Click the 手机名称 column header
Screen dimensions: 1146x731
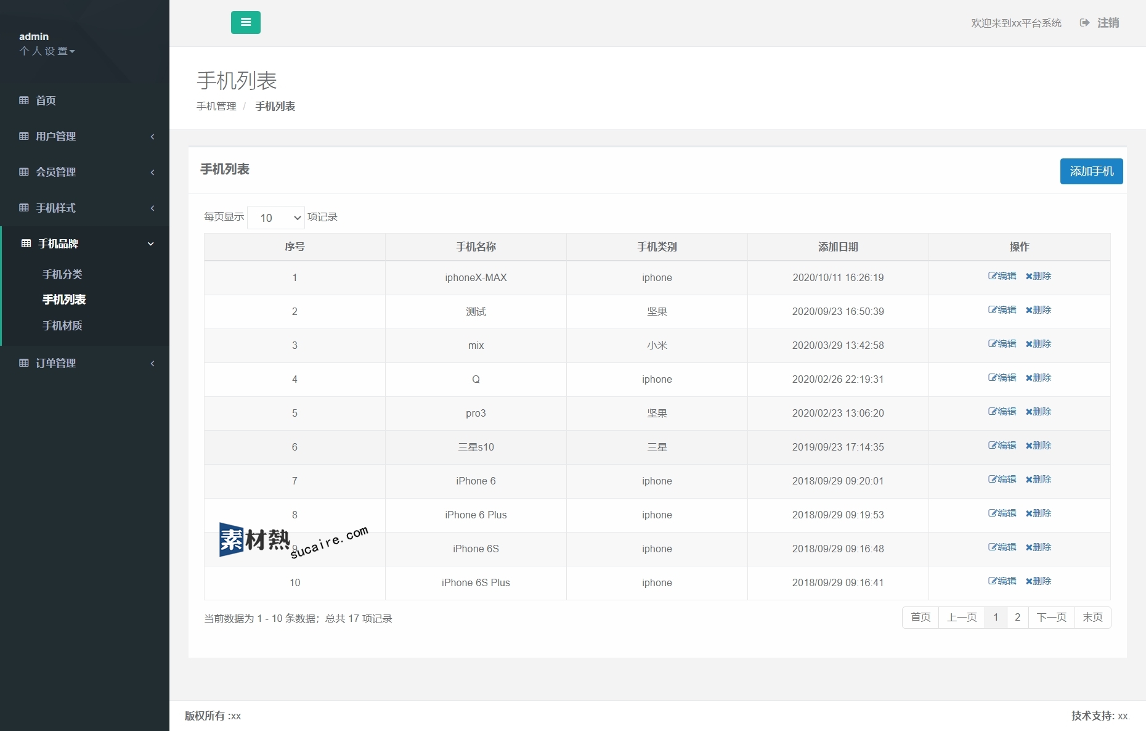tap(476, 247)
